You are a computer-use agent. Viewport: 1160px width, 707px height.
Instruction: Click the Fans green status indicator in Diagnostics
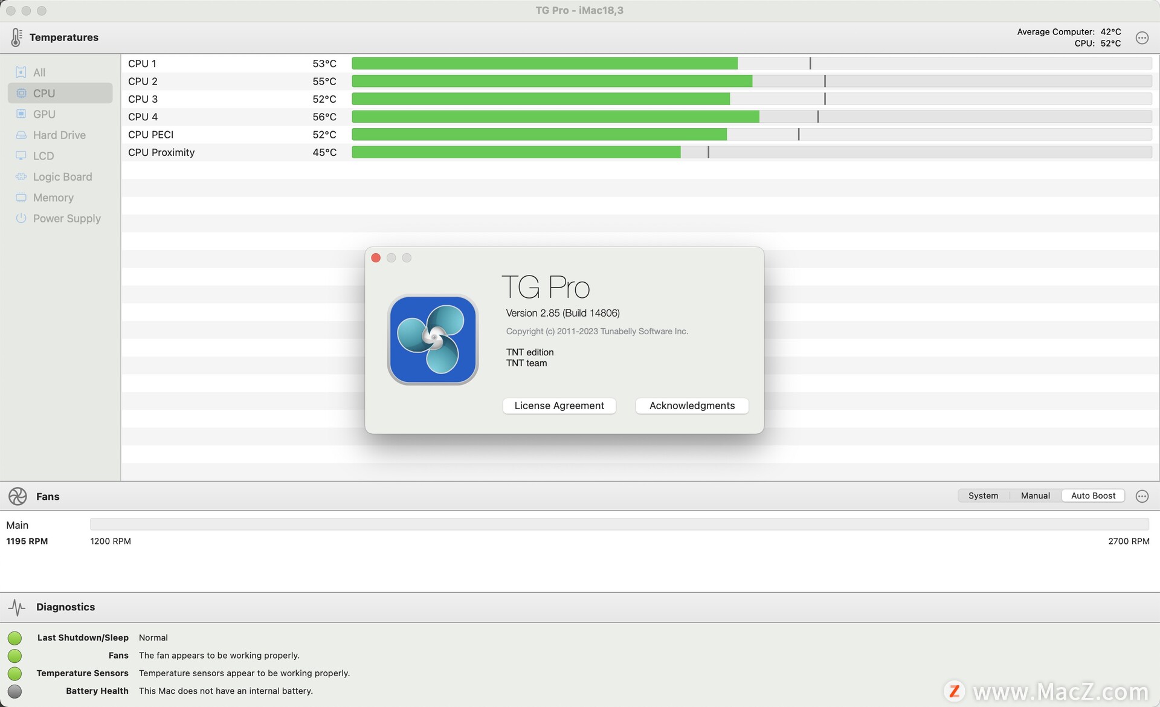point(14,656)
